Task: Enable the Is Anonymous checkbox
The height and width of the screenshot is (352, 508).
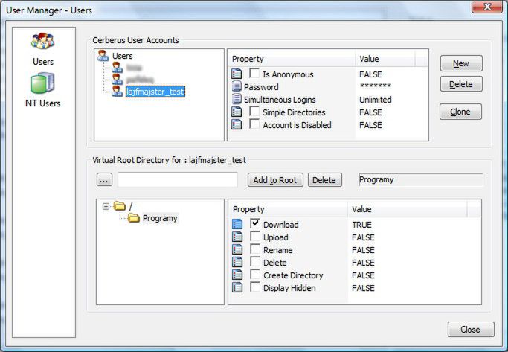Action: (x=254, y=73)
